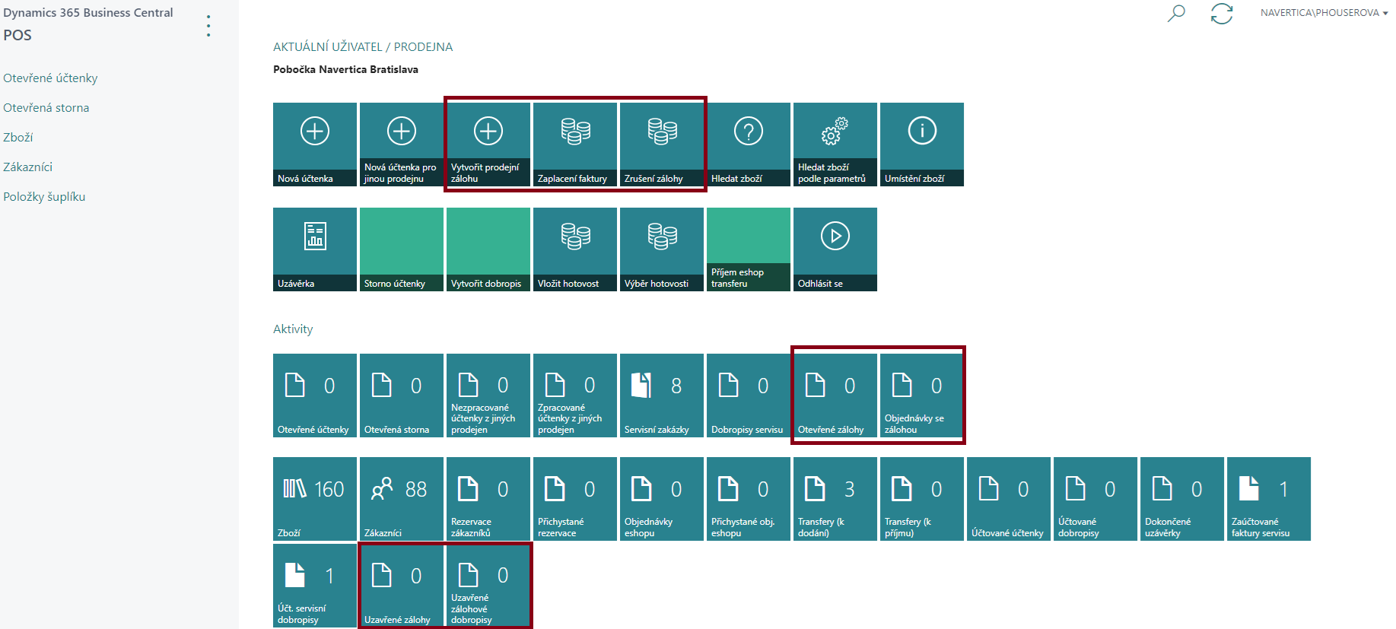Open Hledat zboží podle parametrů tile
Image resolution: width=1396 pixels, height=629 pixels.
click(x=835, y=144)
